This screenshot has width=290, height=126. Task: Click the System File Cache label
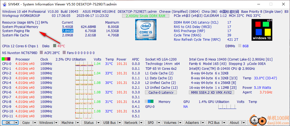click(x=16, y=35)
